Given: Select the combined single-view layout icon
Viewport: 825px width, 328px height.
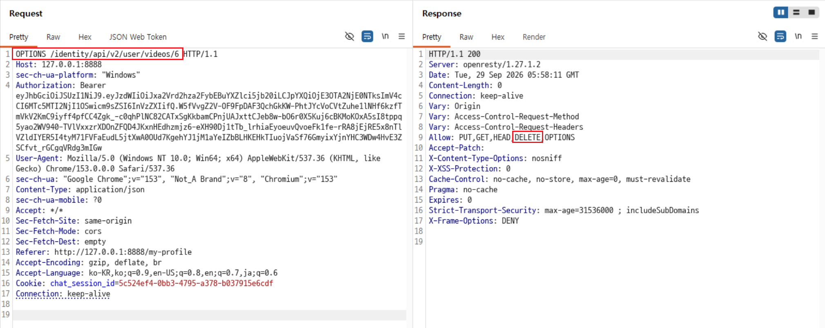Looking at the screenshot, I should (x=812, y=12).
